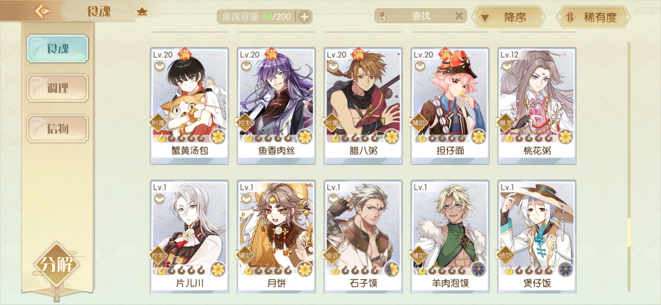Viewport: 661px width, 305px height.
Task: Tap the yellow flower badge on 蟹黄汤包
Action: tap(218, 137)
